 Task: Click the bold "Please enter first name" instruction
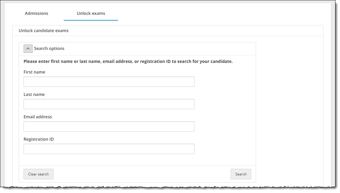pos(128,61)
